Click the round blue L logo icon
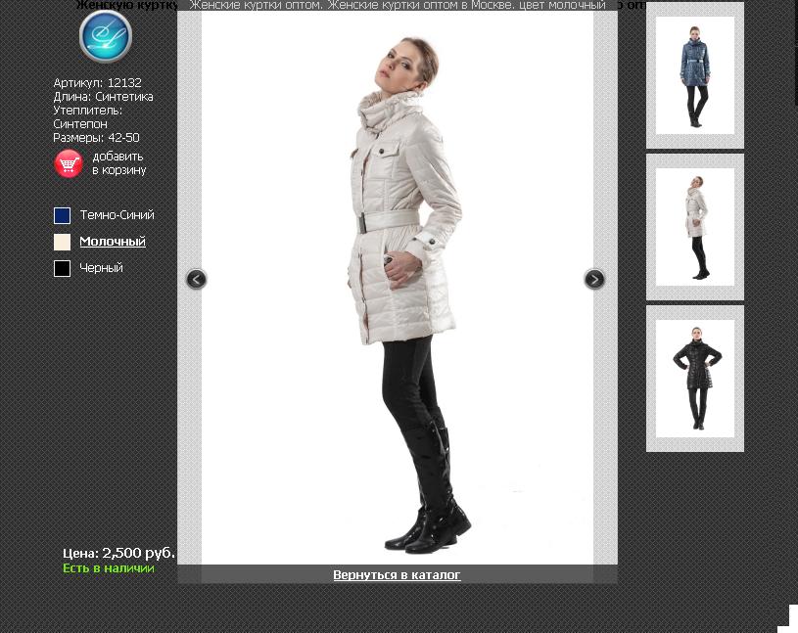This screenshot has width=798, height=633. pyautogui.click(x=106, y=36)
